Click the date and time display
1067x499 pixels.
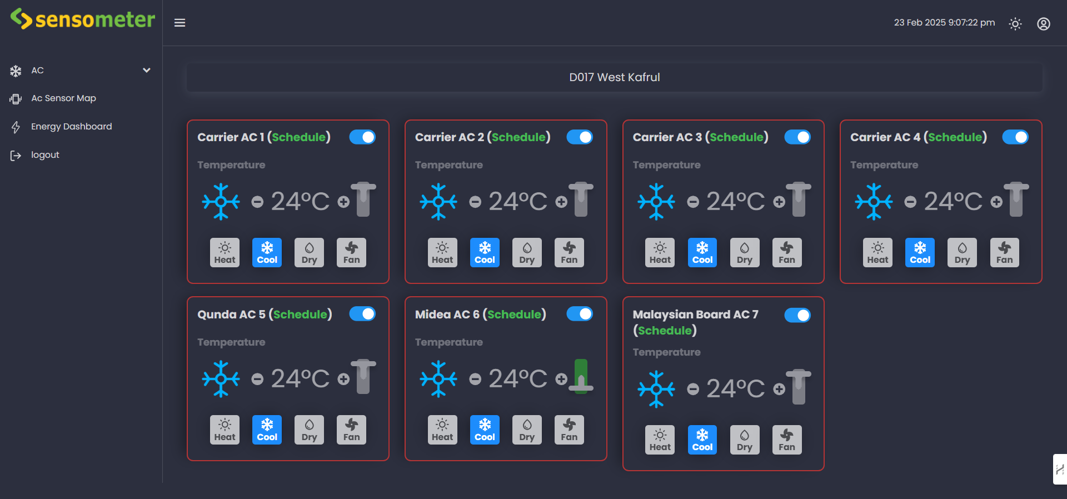944,23
